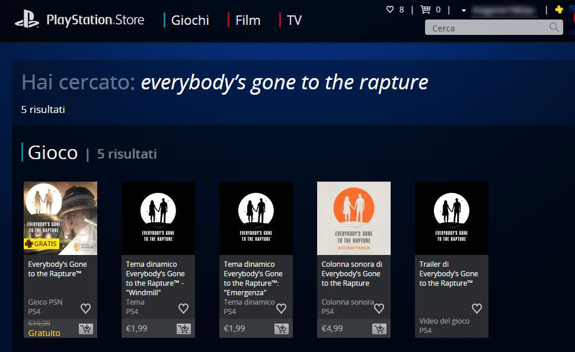Image resolution: width=575 pixels, height=352 pixels.
Task: Open the TV menu
Action: [294, 20]
